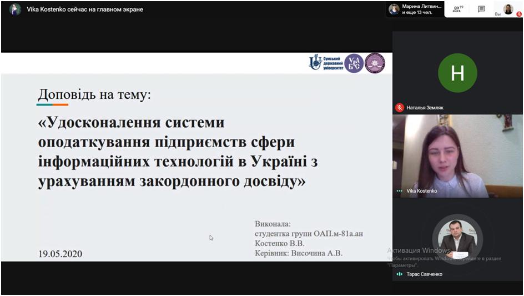
Task: Click audio indicator beside Тарас Савченко
Action: coord(399,274)
